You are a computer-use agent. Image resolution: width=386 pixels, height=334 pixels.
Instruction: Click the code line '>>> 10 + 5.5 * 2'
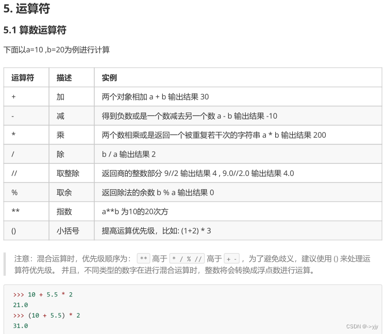[43, 295]
